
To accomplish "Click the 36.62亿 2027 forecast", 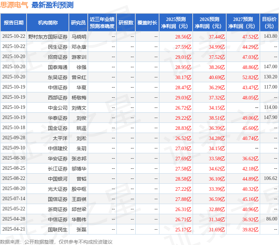I will click(250, 159).
